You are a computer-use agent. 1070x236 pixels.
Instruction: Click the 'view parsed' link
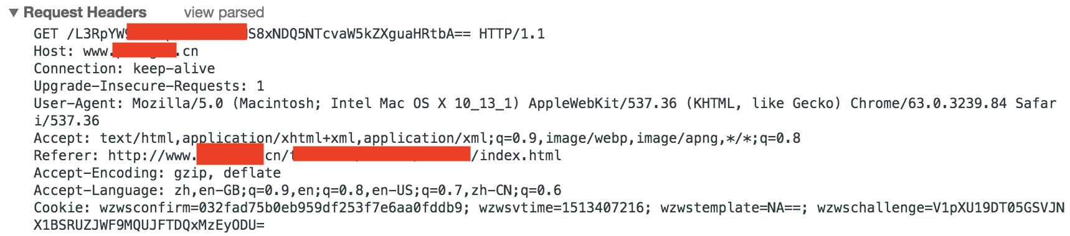tap(224, 12)
